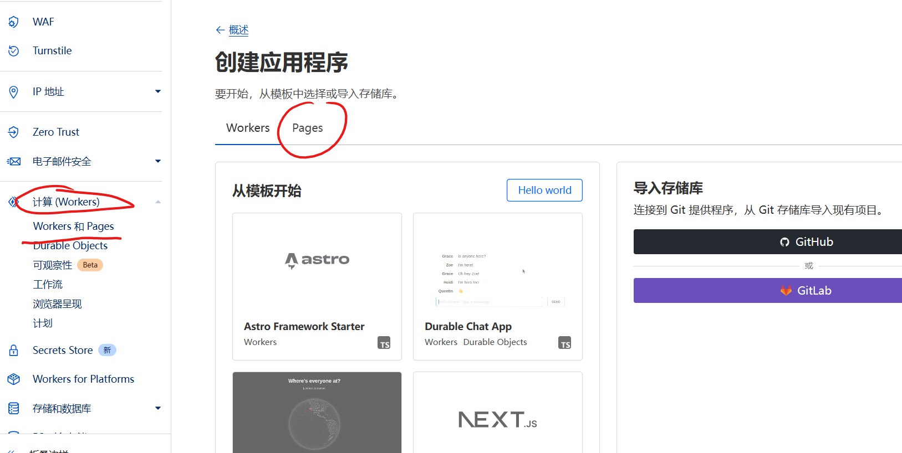Click the Beta badge next to 可观察性

90,265
